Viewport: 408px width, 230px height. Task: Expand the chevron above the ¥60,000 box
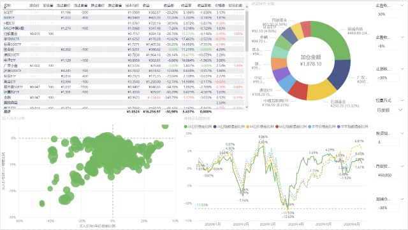tap(402, 166)
